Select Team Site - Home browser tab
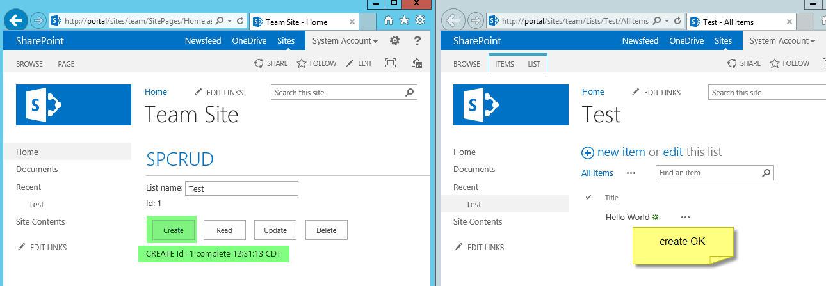This screenshot has height=286, width=826. 304,22
